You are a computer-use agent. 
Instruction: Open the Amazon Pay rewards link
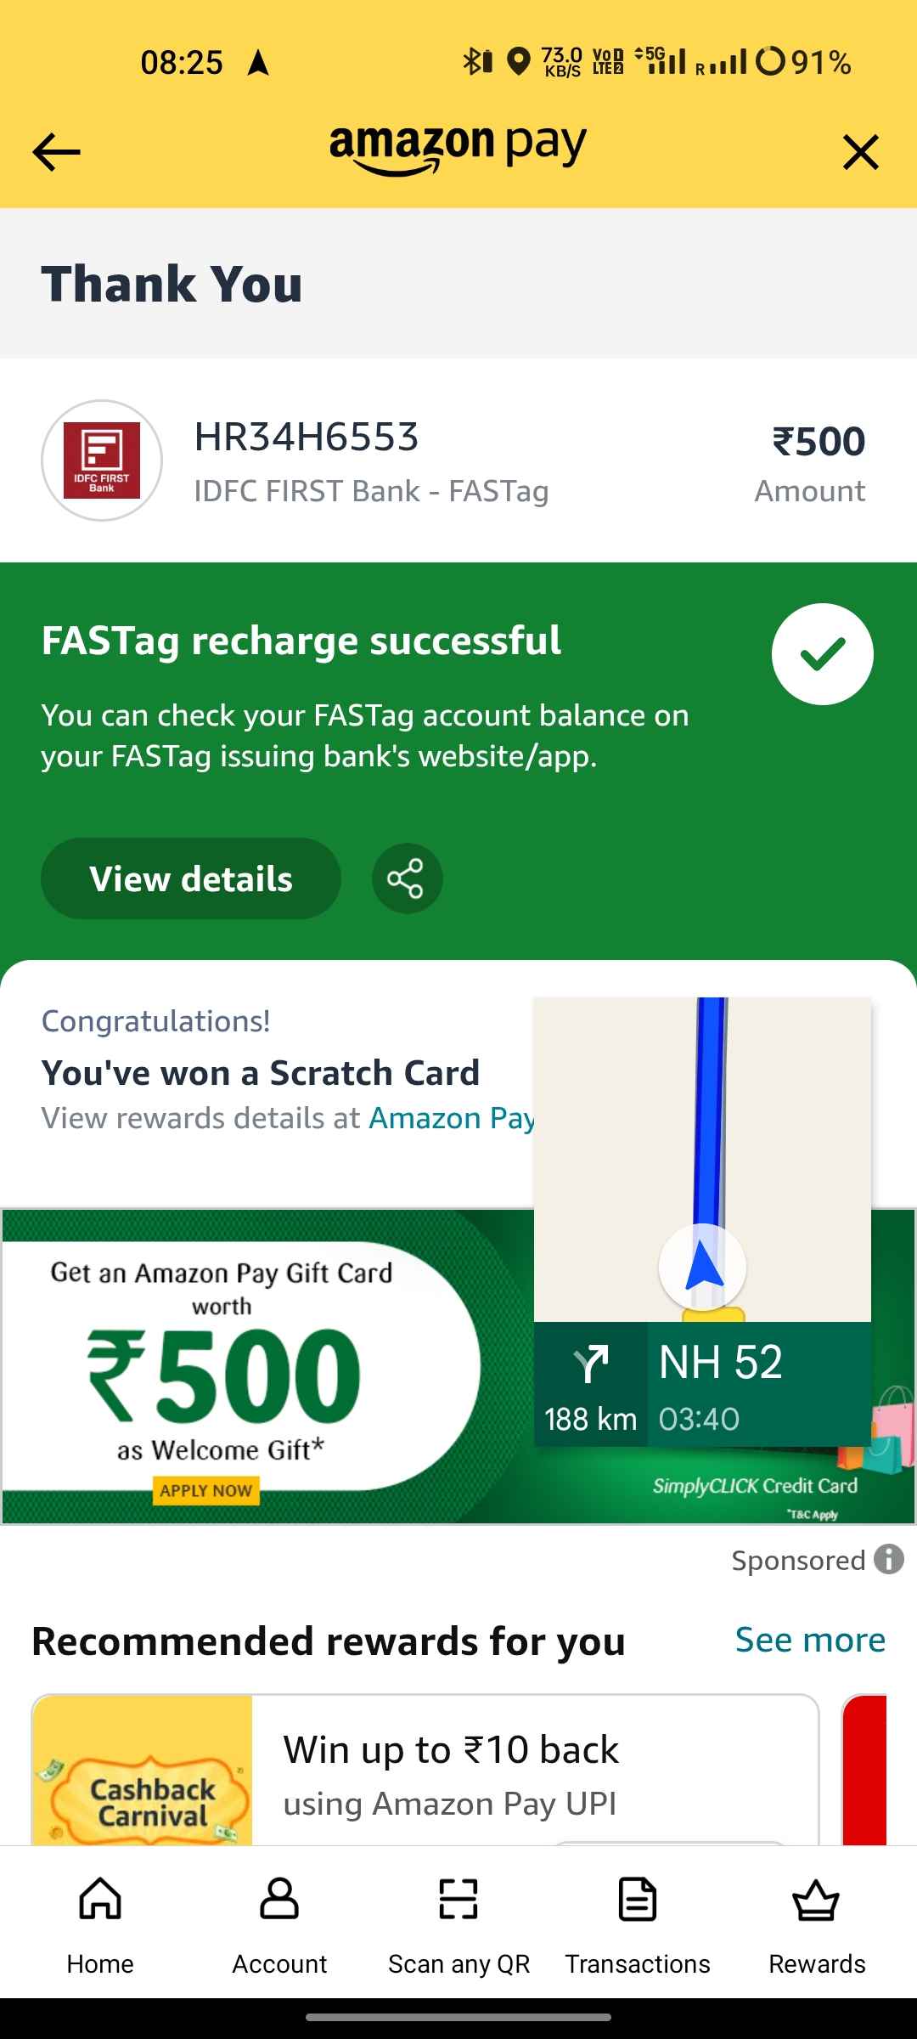(x=451, y=1118)
